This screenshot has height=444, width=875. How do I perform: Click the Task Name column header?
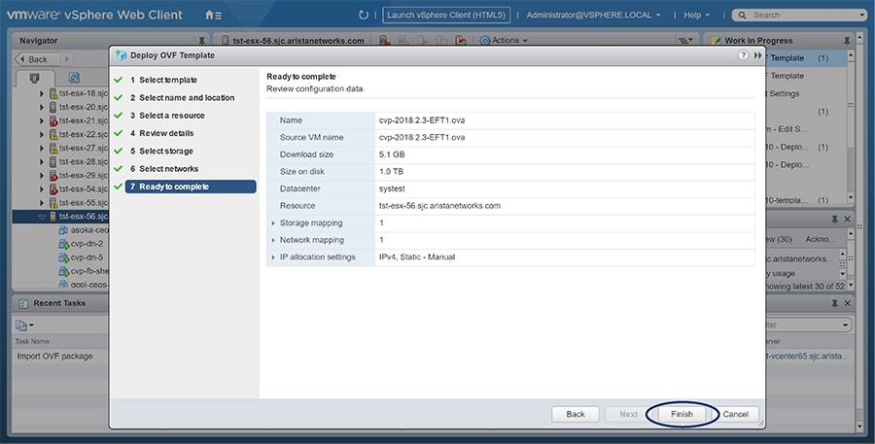(x=32, y=341)
